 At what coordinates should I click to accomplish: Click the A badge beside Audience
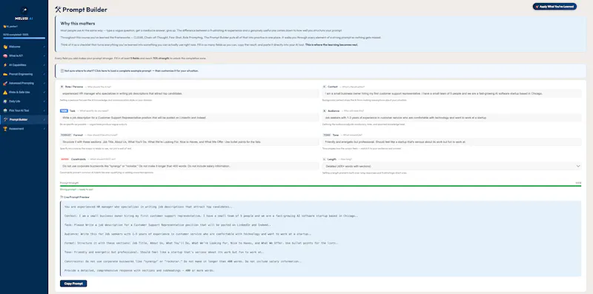(x=324, y=111)
